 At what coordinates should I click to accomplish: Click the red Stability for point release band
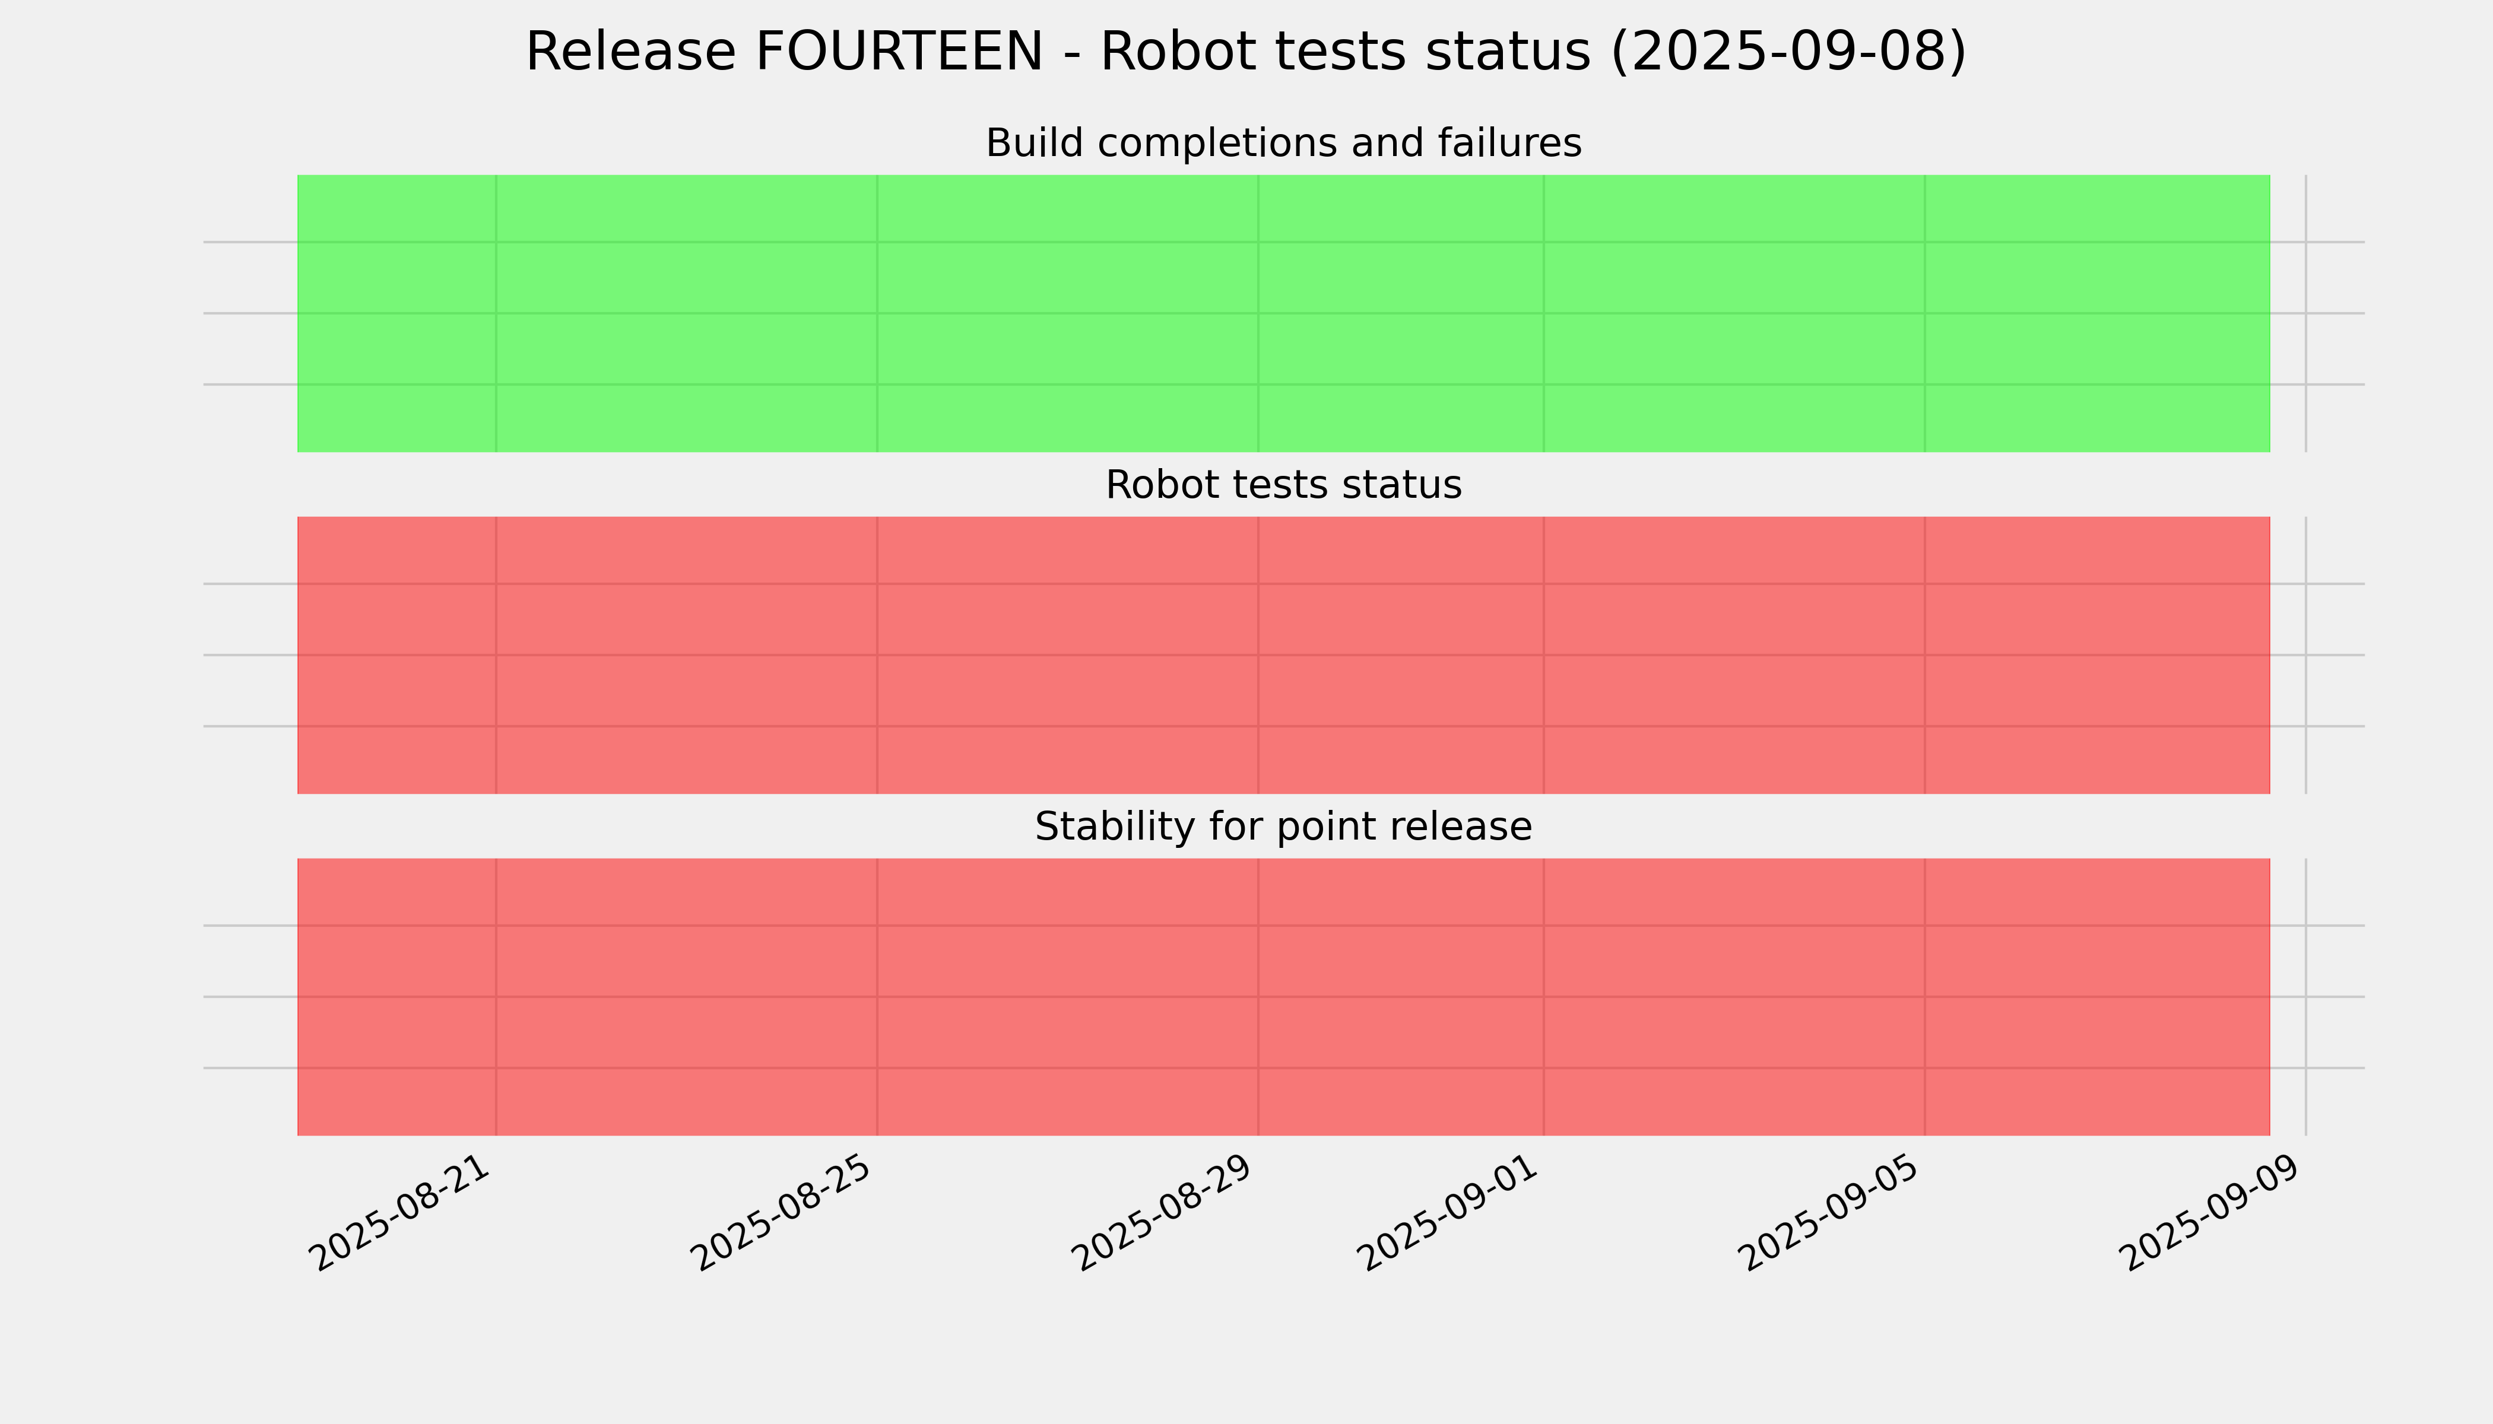coord(1283,997)
